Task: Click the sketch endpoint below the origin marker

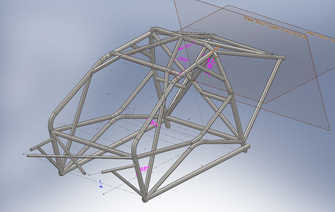Action: point(104,194)
